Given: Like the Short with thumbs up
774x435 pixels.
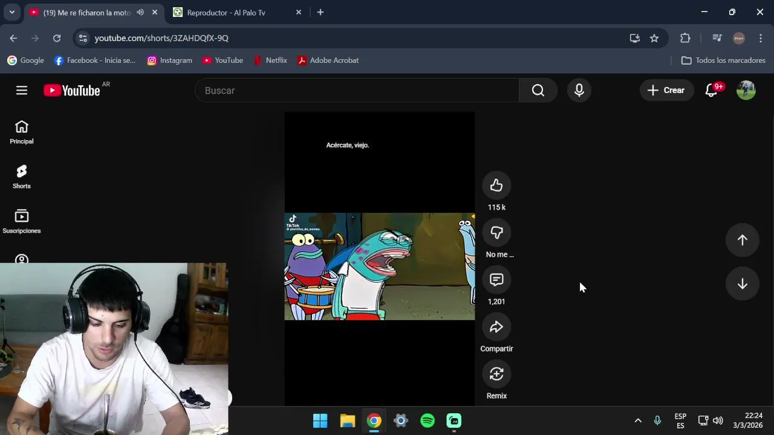Looking at the screenshot, I should 496,185.
